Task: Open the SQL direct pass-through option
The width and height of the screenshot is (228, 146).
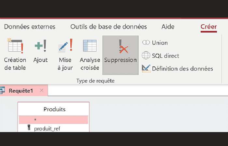Action: click(x=161, y=55)
